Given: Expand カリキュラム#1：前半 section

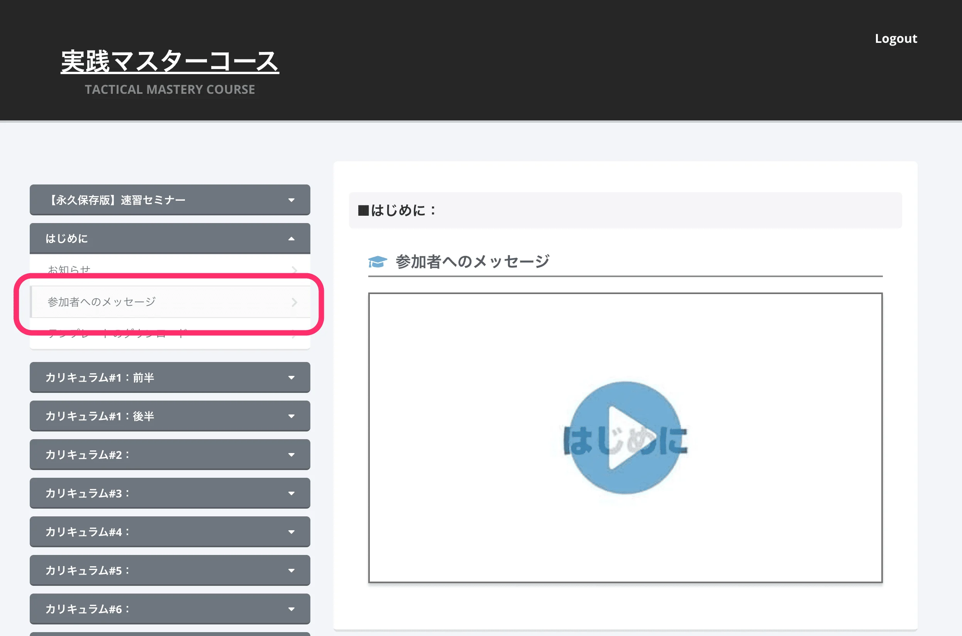Looking at the screenshot, I should click(x=169, y=377).
